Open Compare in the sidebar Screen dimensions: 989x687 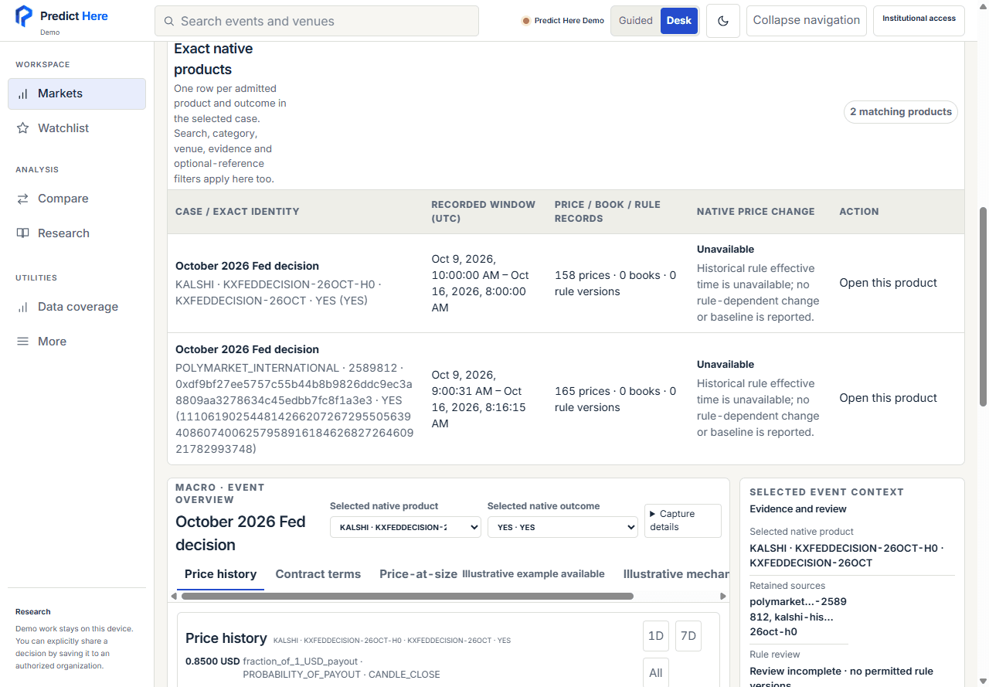(x=76, y=199)
